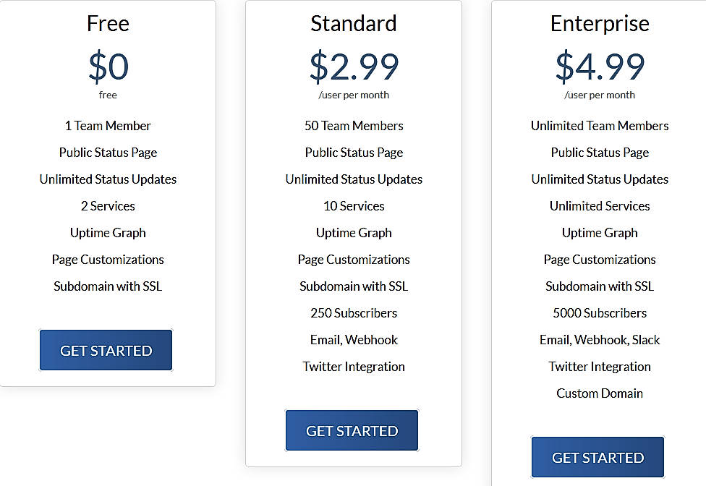Click 'Unlimited Team Members' in the Enterprise plan
Viewport: 706px width, 486px height.
(600, 125)
